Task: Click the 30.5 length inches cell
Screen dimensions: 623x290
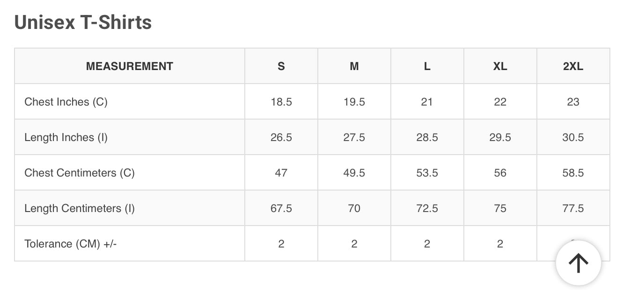Action: coord(573,137)
